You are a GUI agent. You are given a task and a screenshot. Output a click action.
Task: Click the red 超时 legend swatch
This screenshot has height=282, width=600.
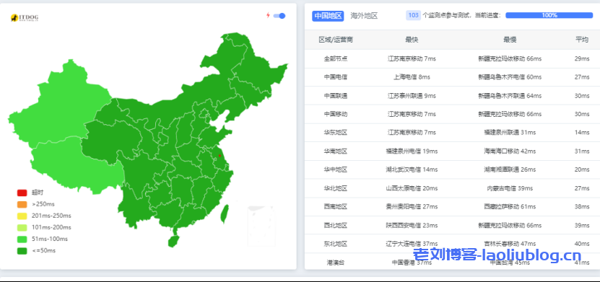click(22, 193)
